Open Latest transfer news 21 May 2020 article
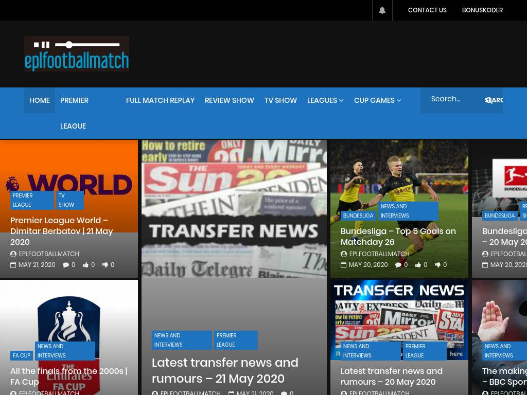 point(225,370)
